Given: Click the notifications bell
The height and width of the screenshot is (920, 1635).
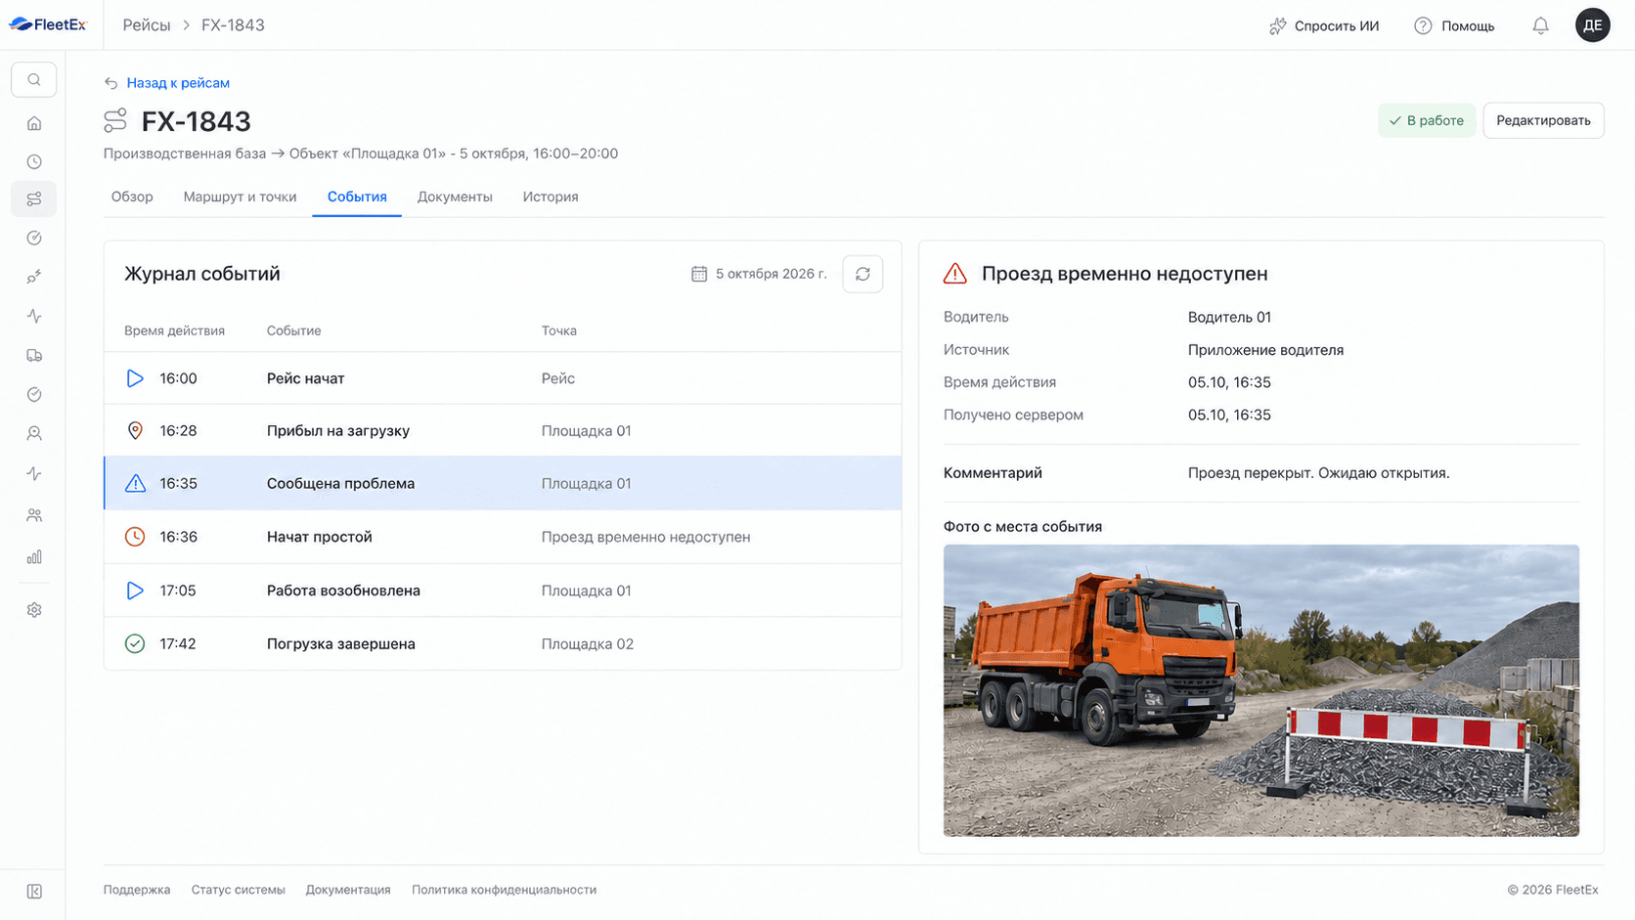Looking at the screenshot, I should point(1540,25).
